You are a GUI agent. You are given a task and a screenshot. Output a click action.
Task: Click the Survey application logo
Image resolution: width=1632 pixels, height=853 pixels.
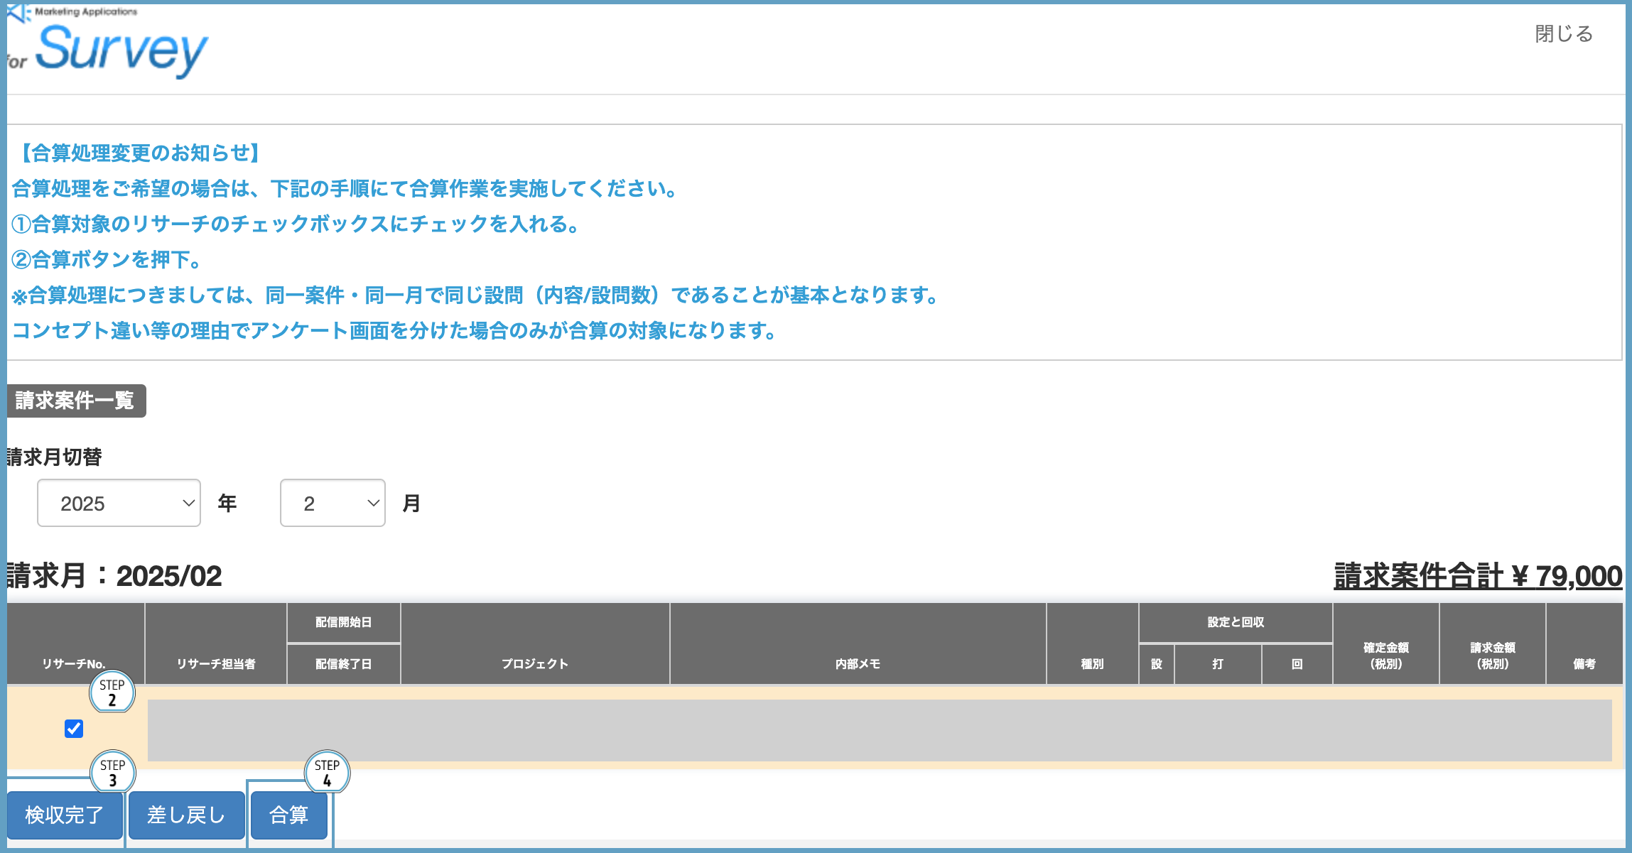click(121, 48)
